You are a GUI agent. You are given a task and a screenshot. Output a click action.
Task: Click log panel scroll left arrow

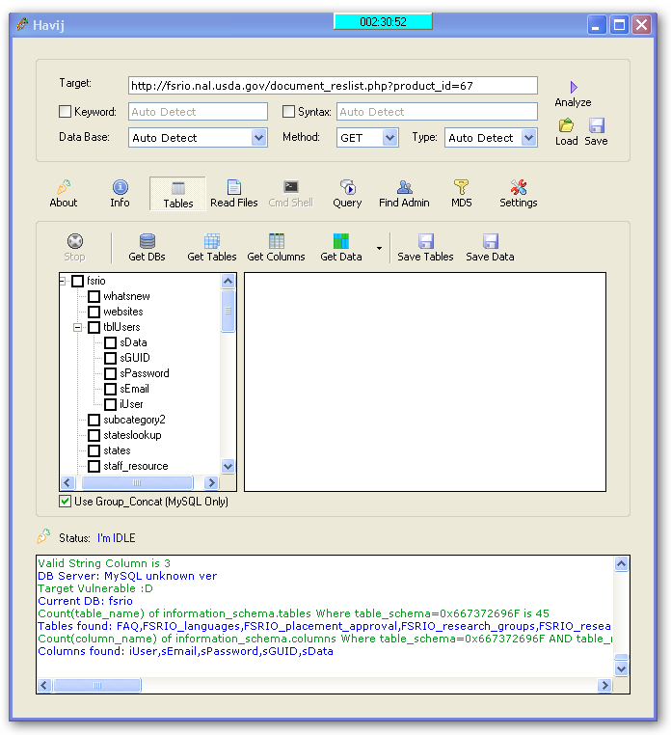pyautogui.click(x=44, y=685)
